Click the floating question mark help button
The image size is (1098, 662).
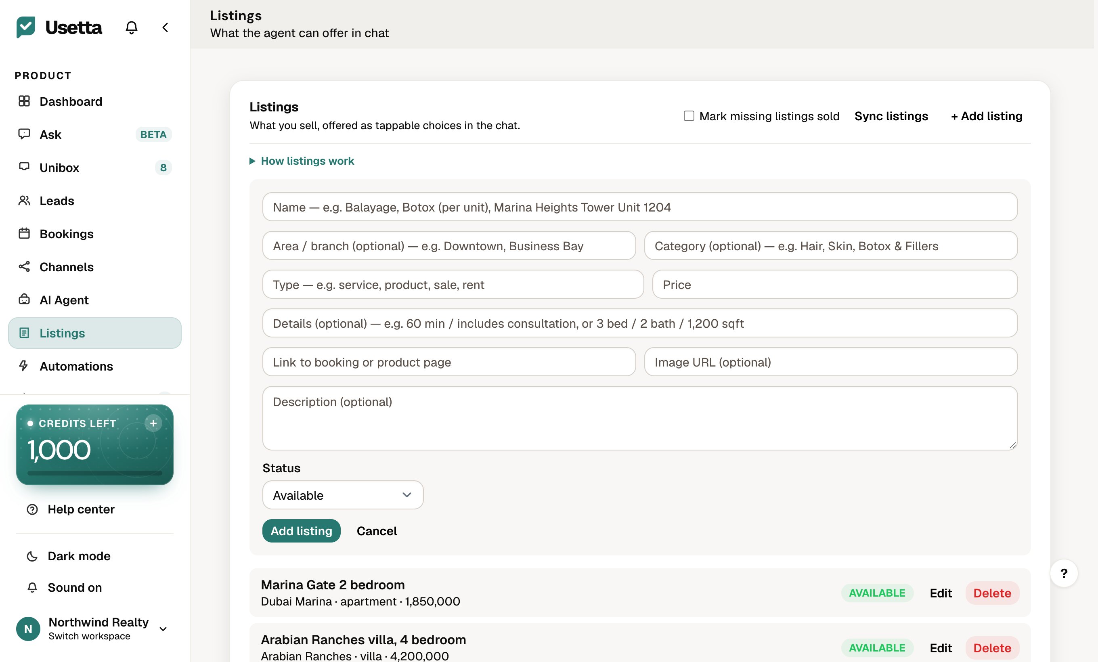point(1064,573)
